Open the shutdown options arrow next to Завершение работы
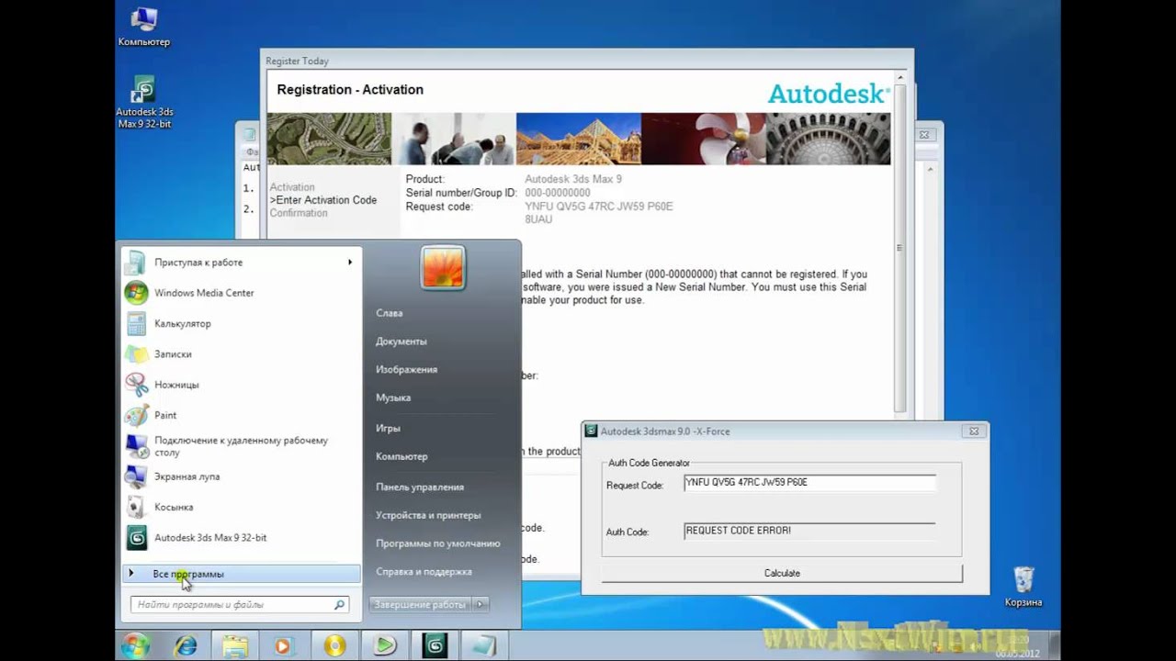Screen dimensions: 1176x661 click(x=481, y=604)
